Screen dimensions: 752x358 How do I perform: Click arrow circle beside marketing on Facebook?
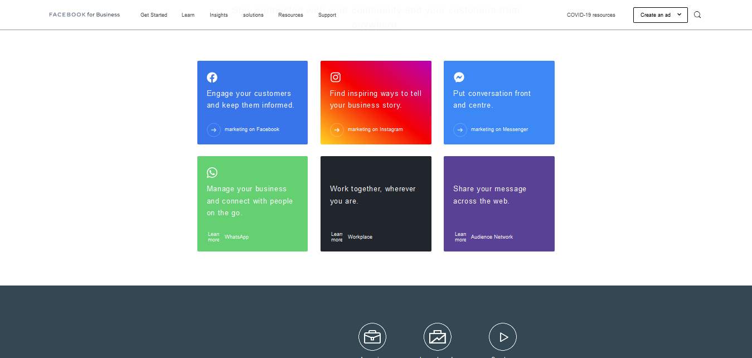(x=214, y=129)
